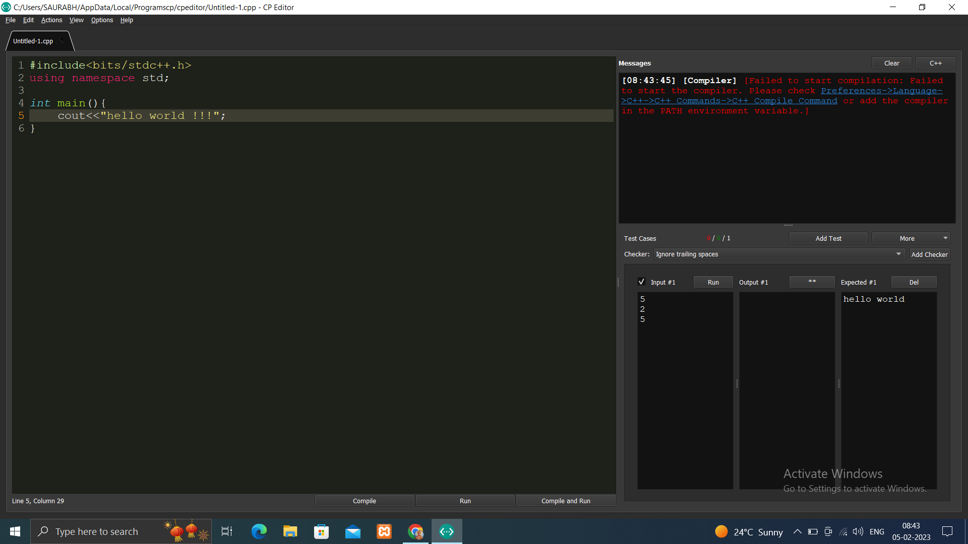Screen dimensions: 968x544
Task: Open CP Editor from the taskbar
Action: (446, 531)
